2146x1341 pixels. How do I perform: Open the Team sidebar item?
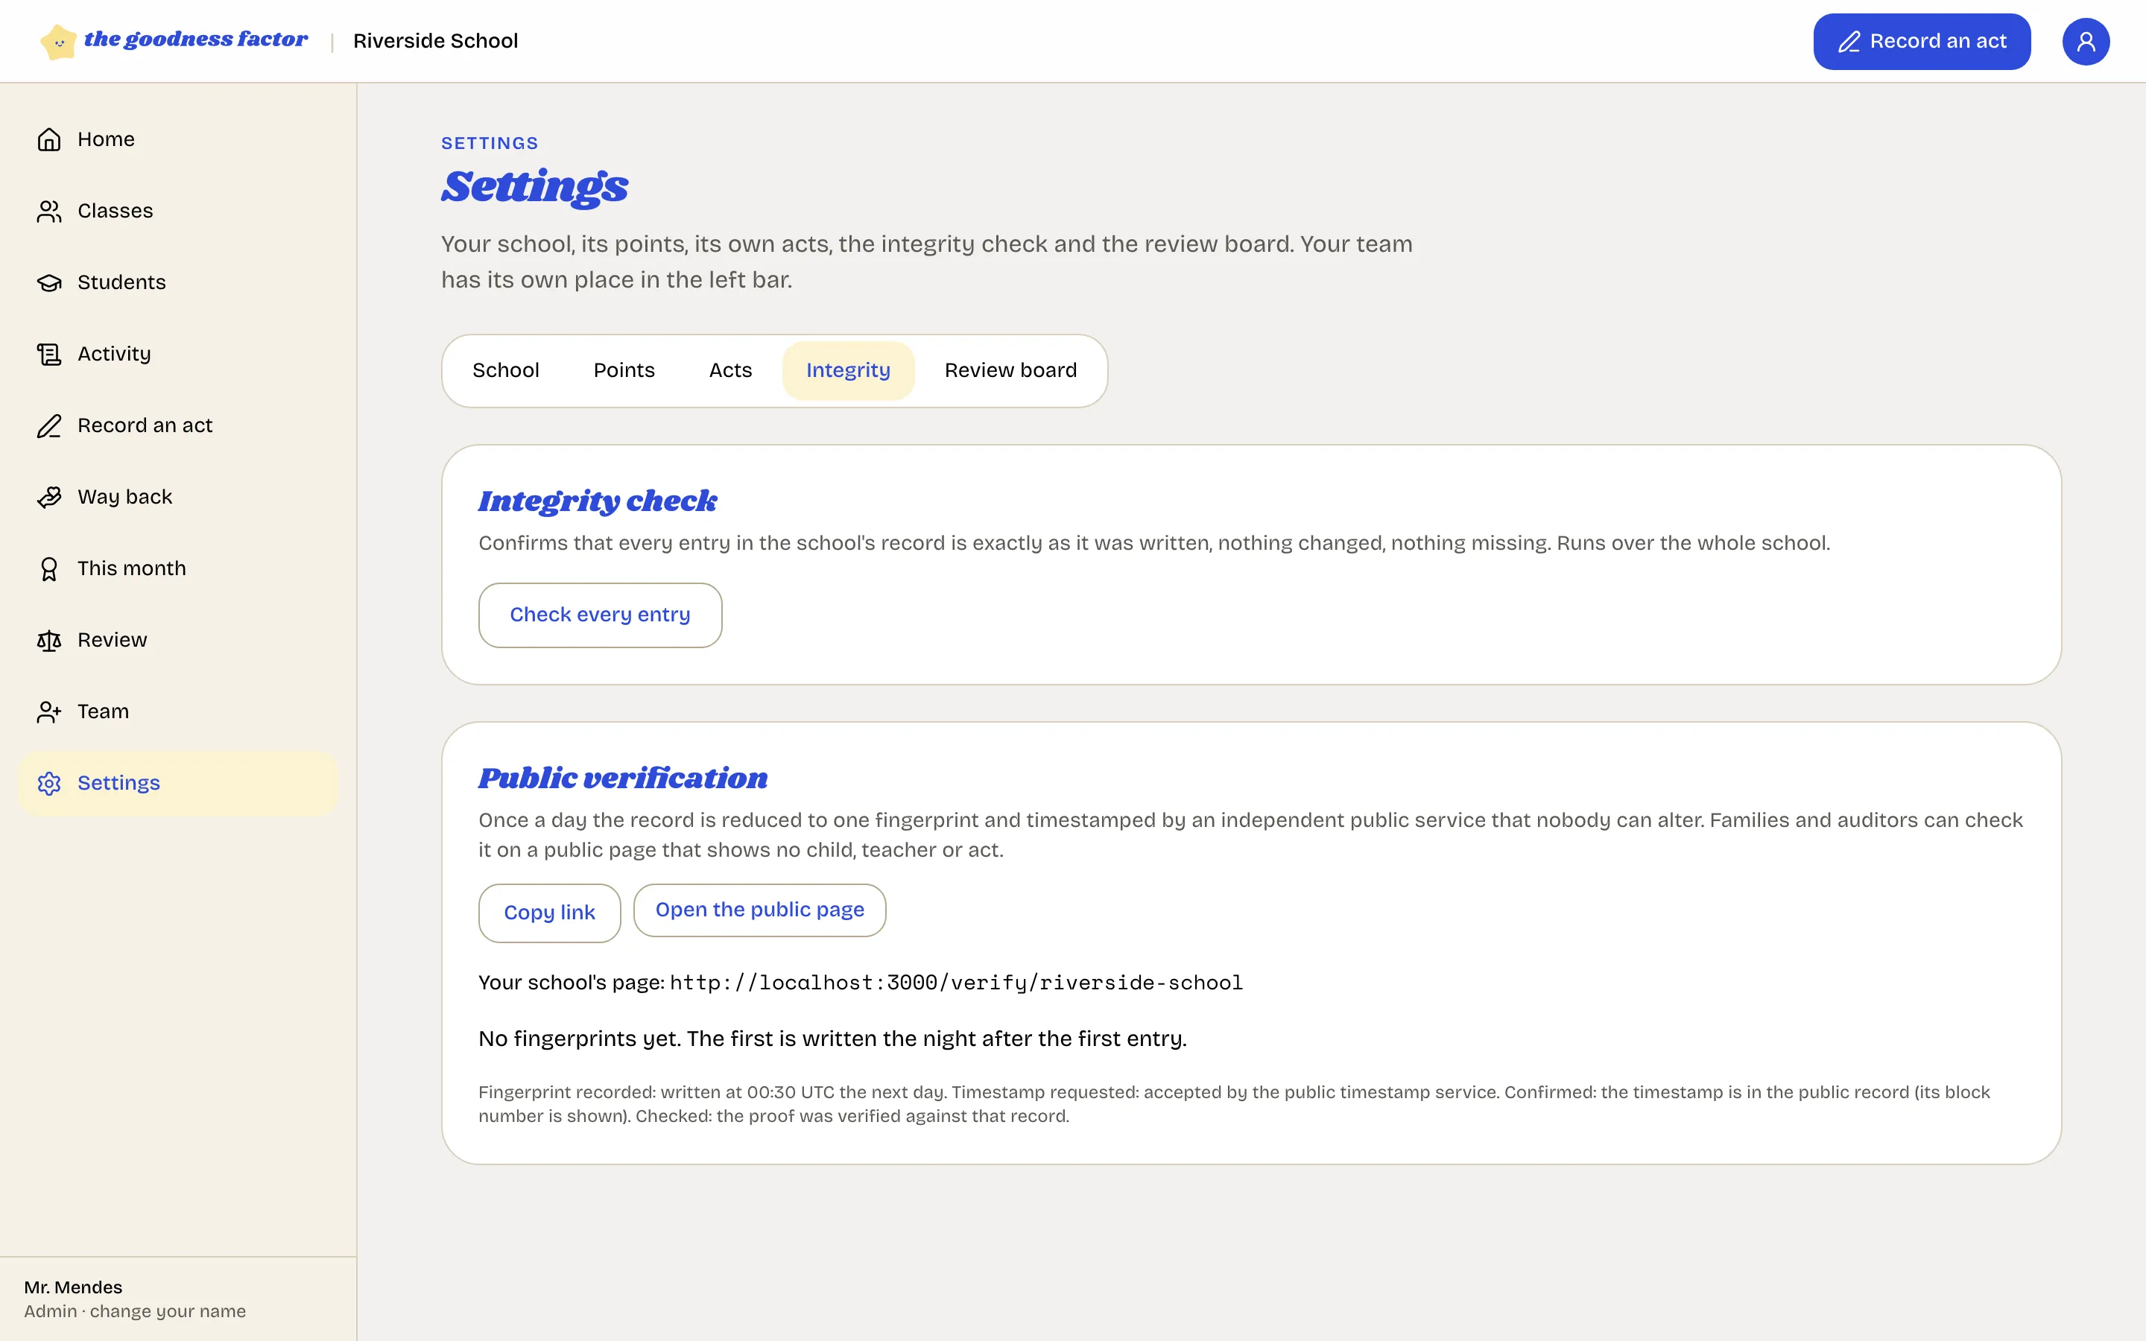(x=178, y=711)
